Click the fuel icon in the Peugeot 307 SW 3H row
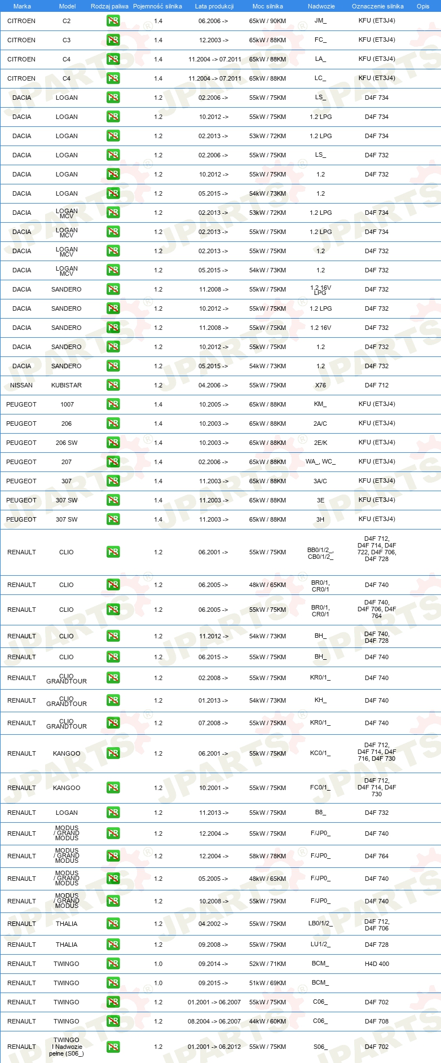Viewport: 441px width, 1063px height. (x=113, y=519)
